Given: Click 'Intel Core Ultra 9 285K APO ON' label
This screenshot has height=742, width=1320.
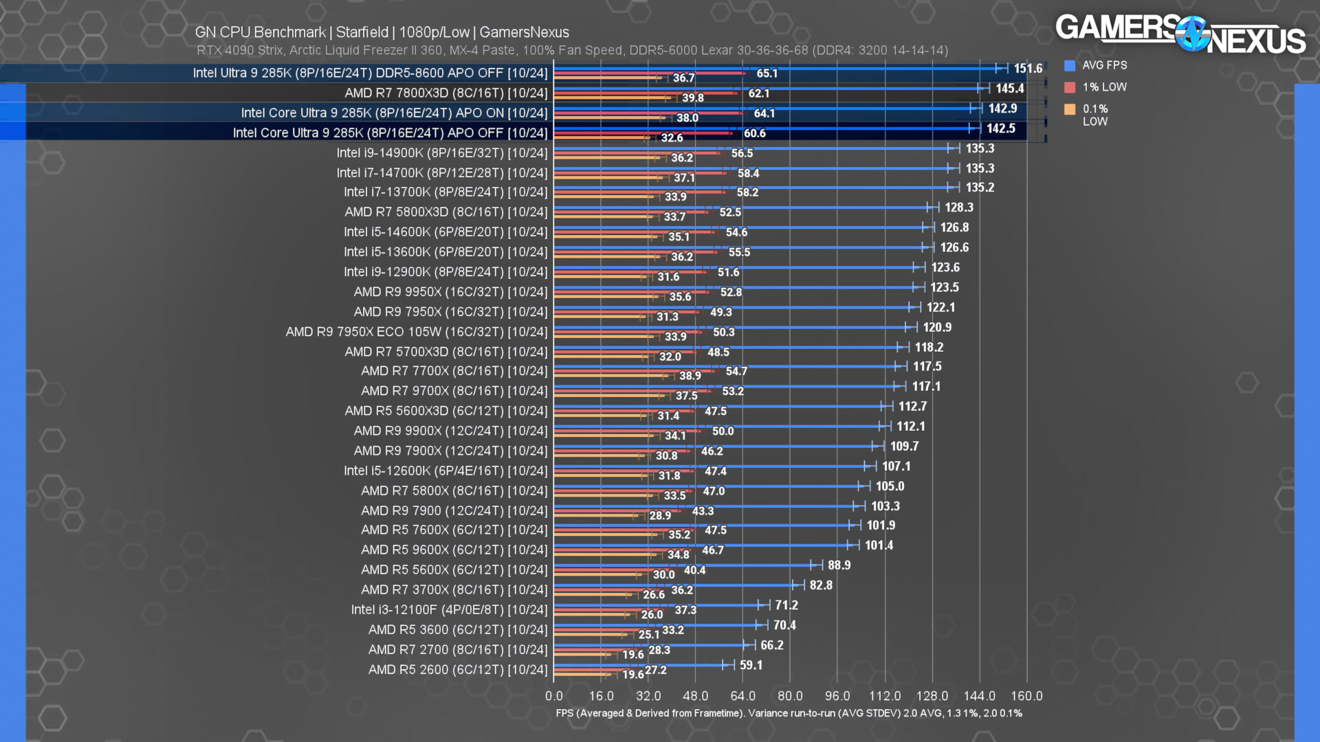Looking at the screenshot, I should [x=394, y=113].
